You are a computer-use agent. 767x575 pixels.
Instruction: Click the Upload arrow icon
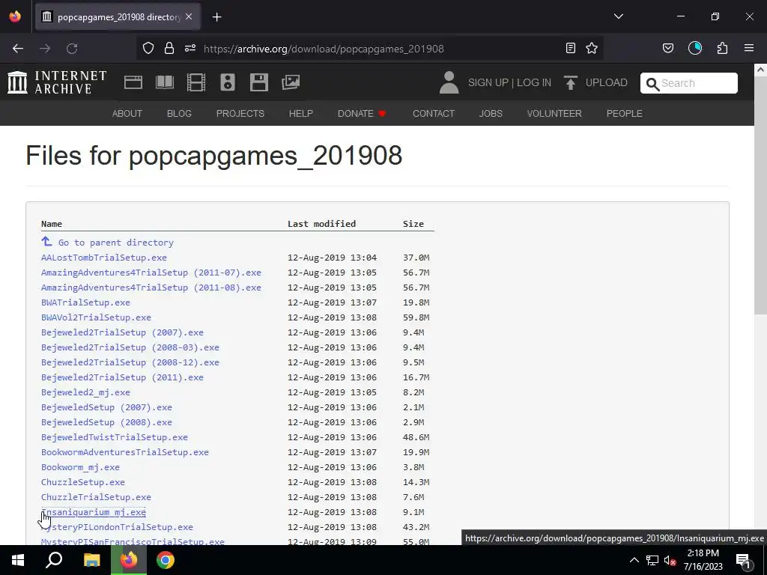570,82
